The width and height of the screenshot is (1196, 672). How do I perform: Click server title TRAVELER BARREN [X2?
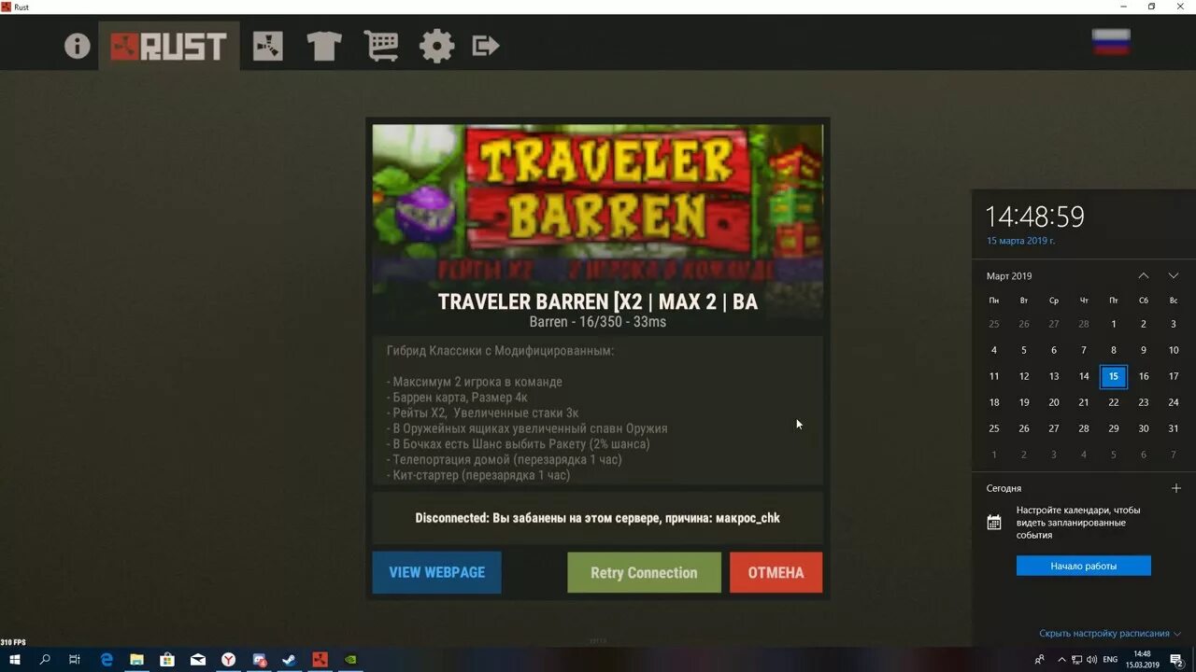point(598,301)
